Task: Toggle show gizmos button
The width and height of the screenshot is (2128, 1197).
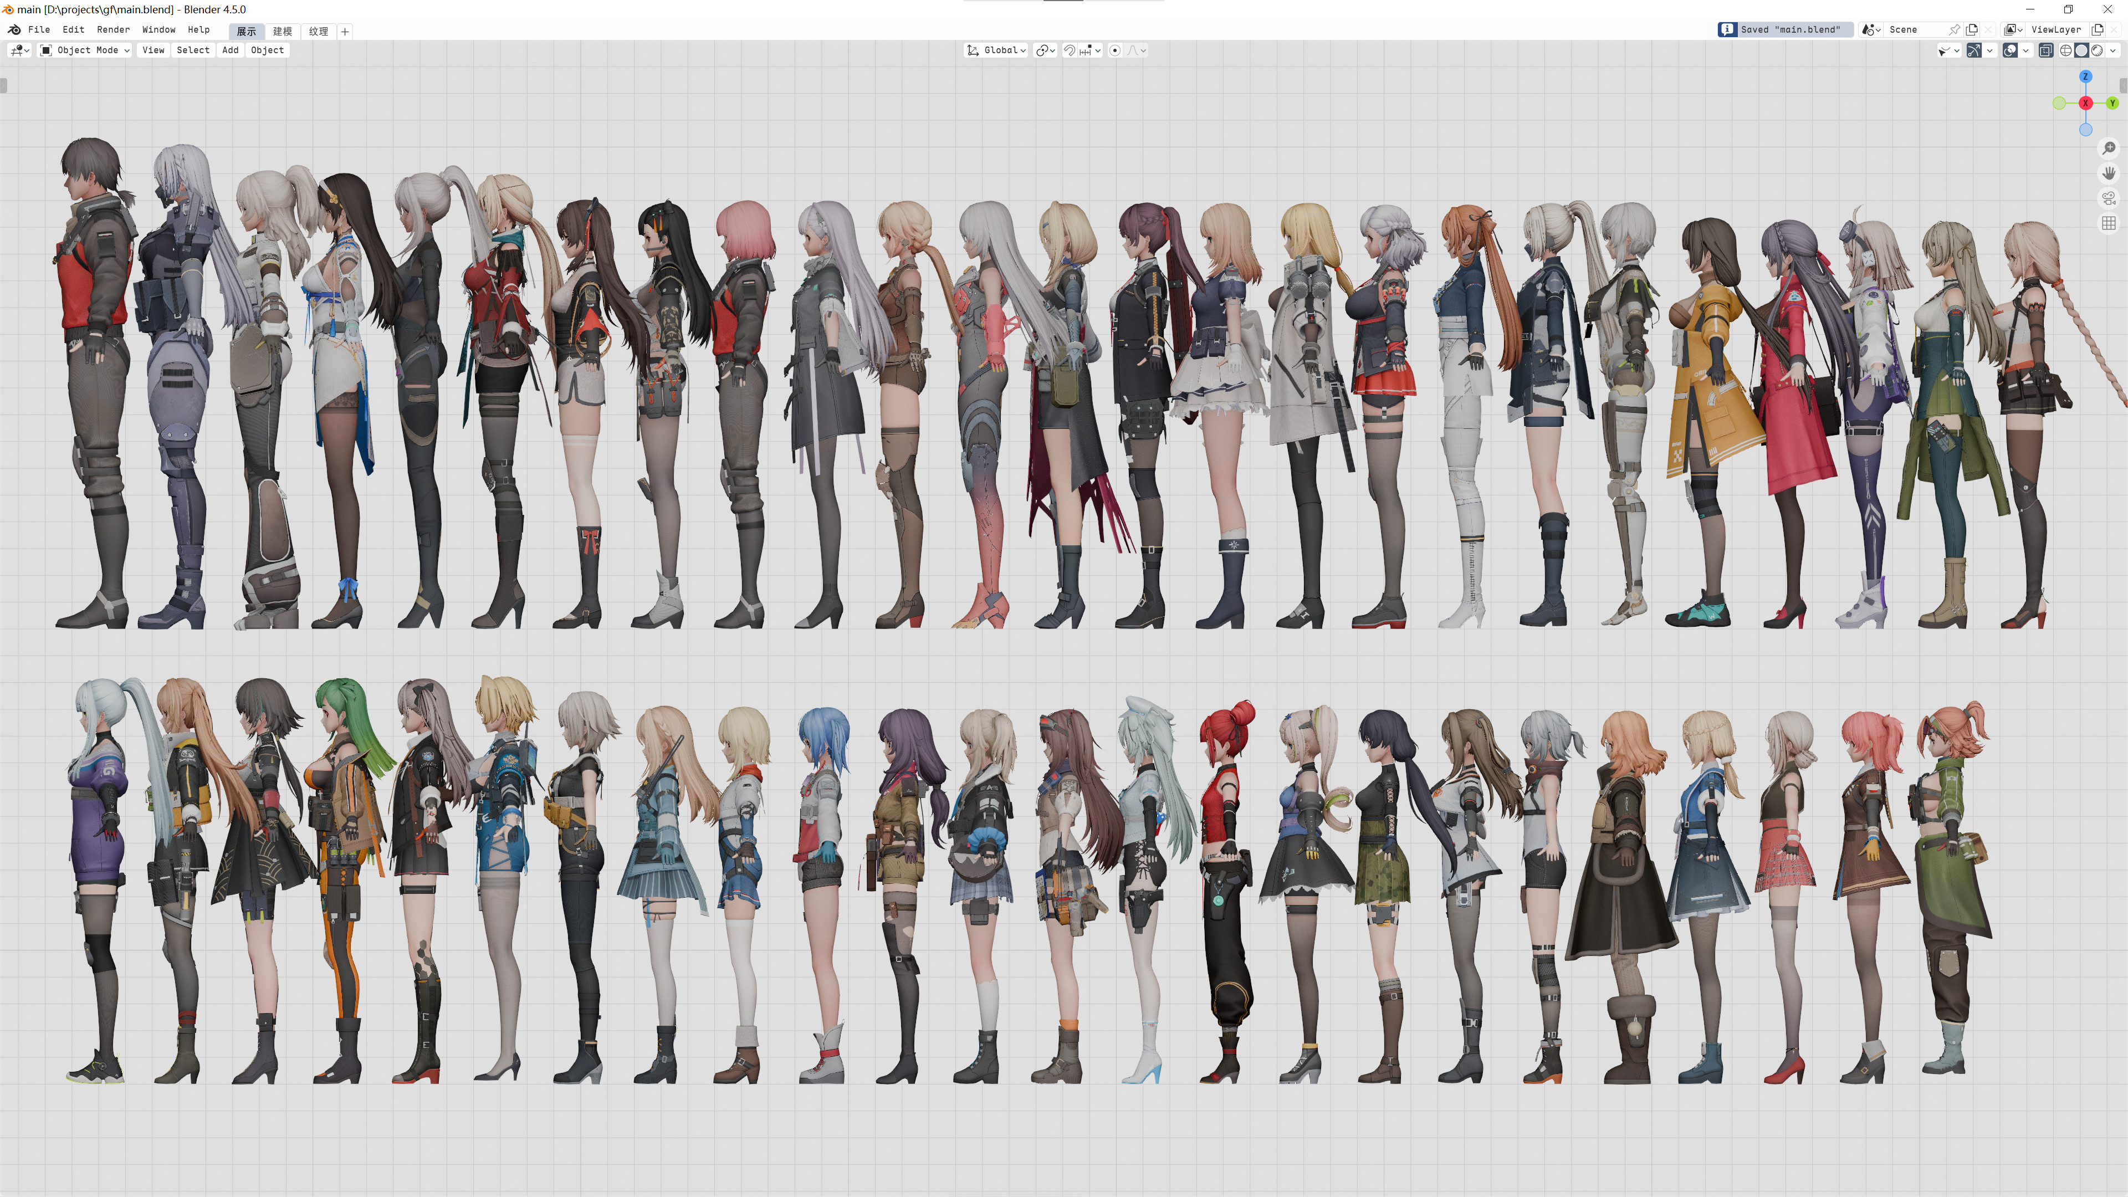Action: click(1973, 50)
